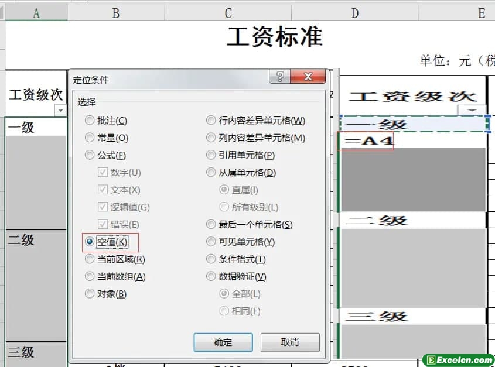Select column B header
This screenshot has height=367, width=495.
116,13
